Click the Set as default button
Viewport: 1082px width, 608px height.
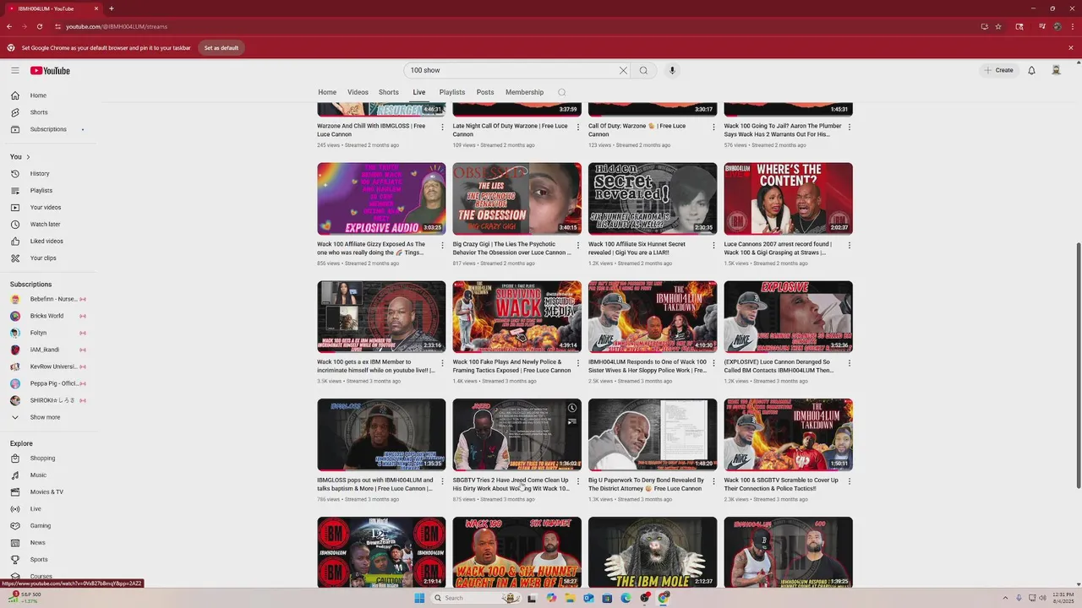[x=221, y=48]
